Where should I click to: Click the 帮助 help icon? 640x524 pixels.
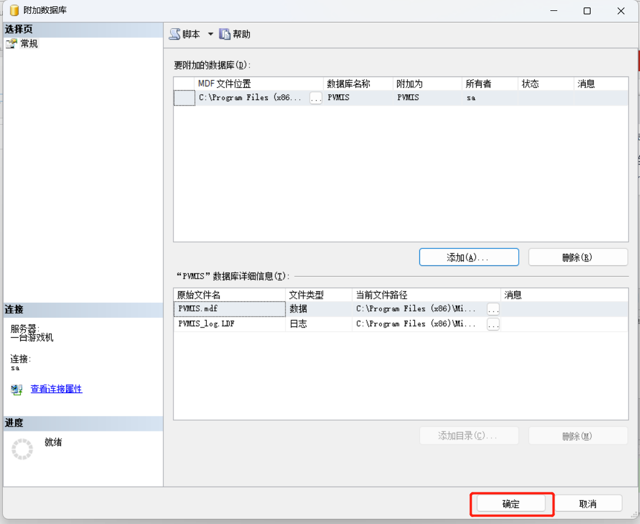coord(225,34)
